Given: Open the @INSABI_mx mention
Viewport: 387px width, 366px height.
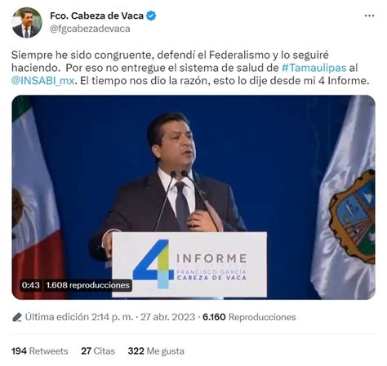Looking at the screenshot, I should click(43, 81).
